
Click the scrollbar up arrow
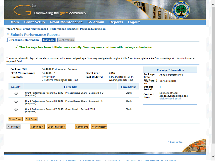(213, 4)
